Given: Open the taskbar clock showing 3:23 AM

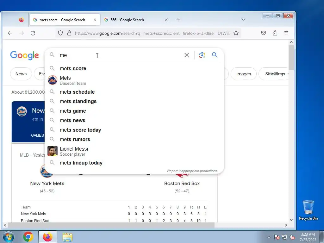Looking at the screenshot, I should [x=308, y=237].
